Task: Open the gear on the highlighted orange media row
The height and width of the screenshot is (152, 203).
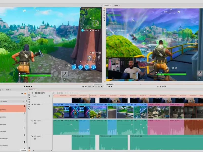Action: (25, 106)
